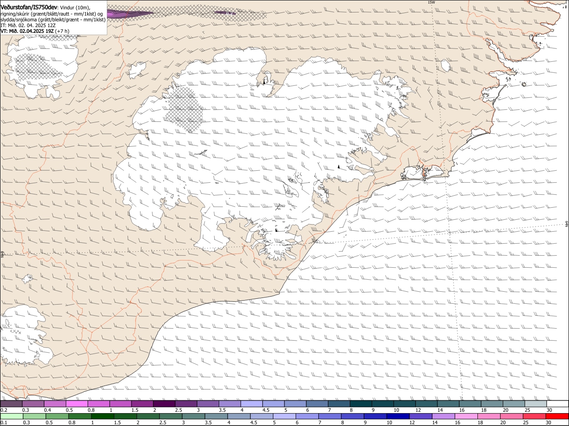The height and width of the screenshot is (426, 569).
Task: Choose the upper-row swatch between 18 and 20
Action: [x=492, y=404]
